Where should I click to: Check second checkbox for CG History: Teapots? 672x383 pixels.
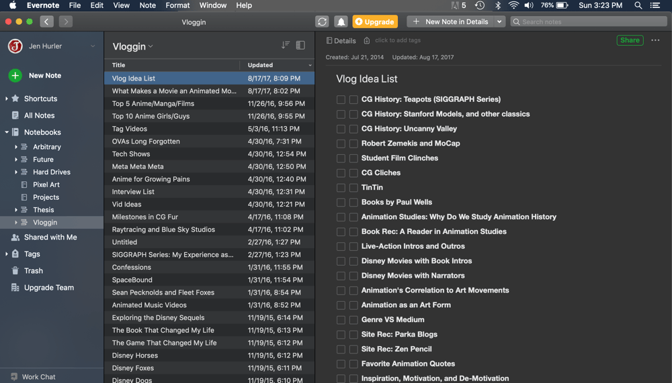tap(353, 100)
